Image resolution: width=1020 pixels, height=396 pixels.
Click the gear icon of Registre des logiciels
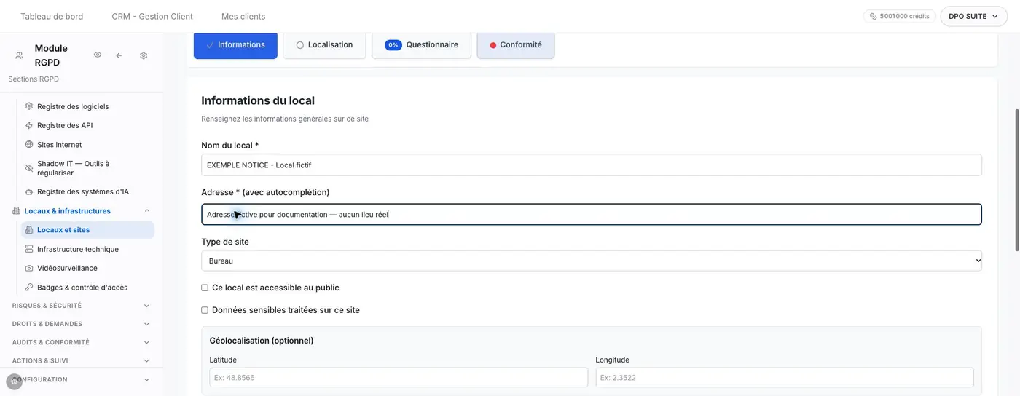29,106
